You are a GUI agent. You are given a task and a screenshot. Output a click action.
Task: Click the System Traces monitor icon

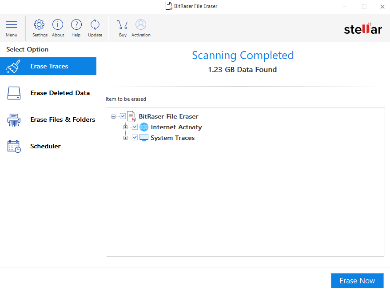coord(144,138)
